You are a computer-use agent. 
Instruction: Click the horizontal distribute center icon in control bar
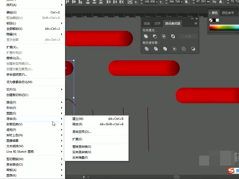[x=115, y=2]
